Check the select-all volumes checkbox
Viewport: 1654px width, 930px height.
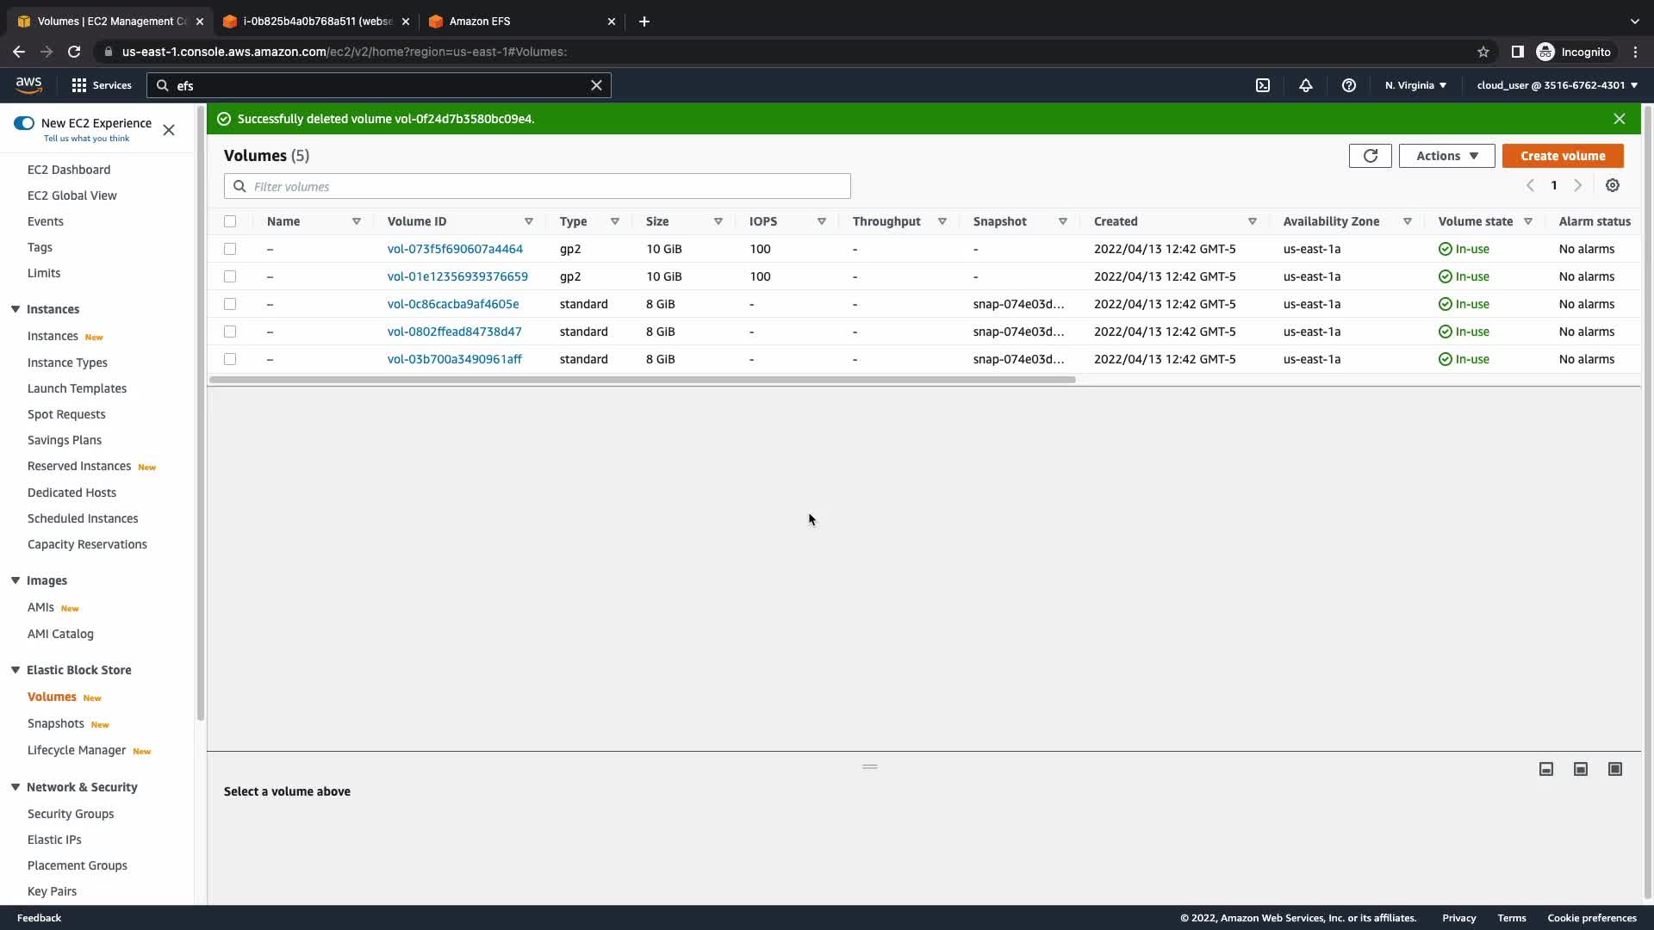pyautogui.click(x=230, y=221)
